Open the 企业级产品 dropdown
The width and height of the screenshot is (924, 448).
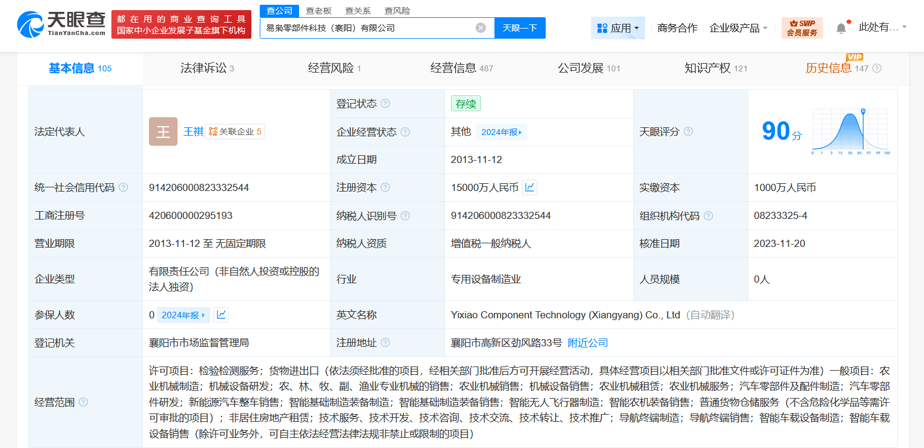click(738, 27)
